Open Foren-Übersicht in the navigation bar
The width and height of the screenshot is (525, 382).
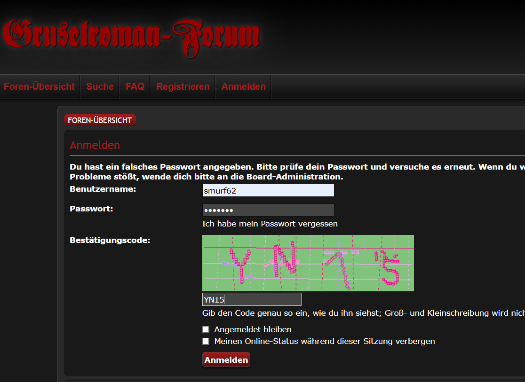(x=40, y=86)
